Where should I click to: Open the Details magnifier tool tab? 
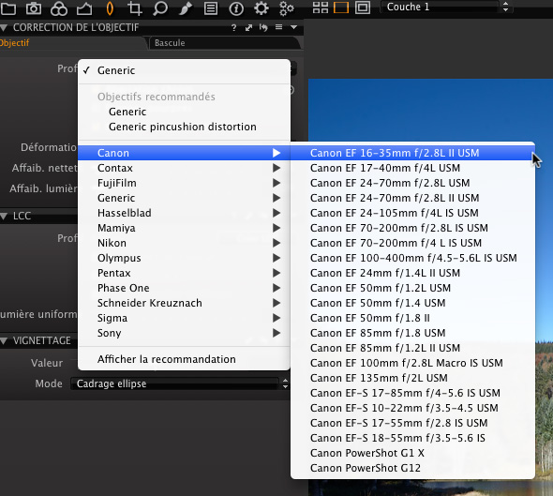tap(160, 8)
